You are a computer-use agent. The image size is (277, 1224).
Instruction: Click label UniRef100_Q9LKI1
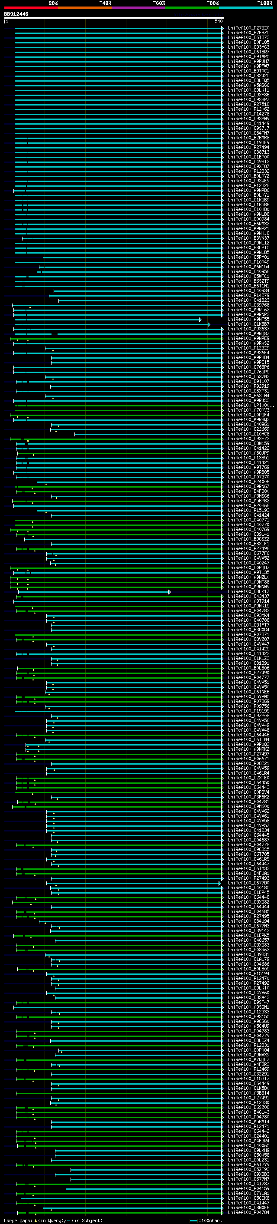coord(248,90)
